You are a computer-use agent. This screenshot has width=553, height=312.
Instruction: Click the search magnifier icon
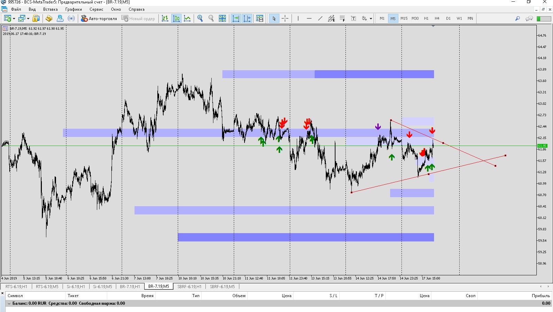(x=518, y=18)
